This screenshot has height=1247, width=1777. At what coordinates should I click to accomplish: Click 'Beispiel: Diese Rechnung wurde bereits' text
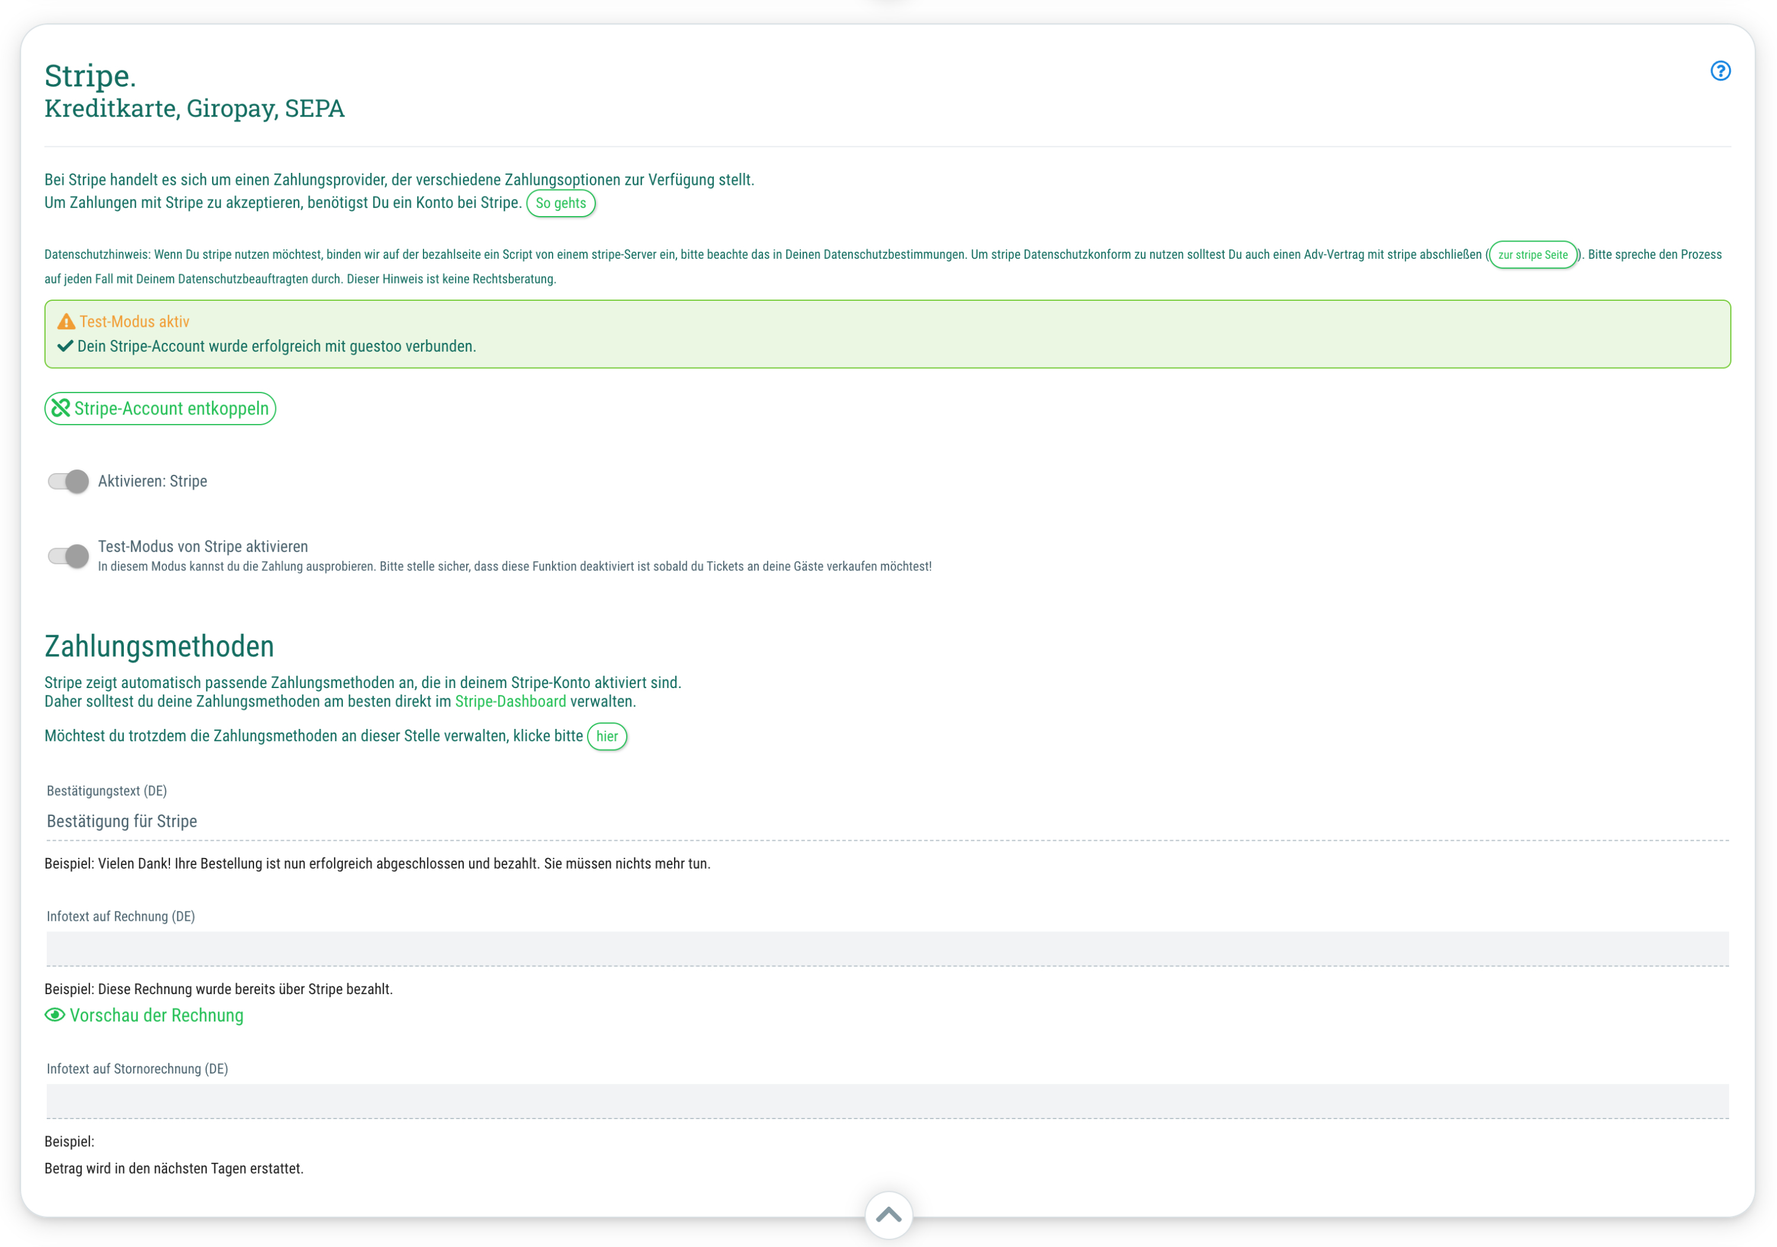(218, 989)
